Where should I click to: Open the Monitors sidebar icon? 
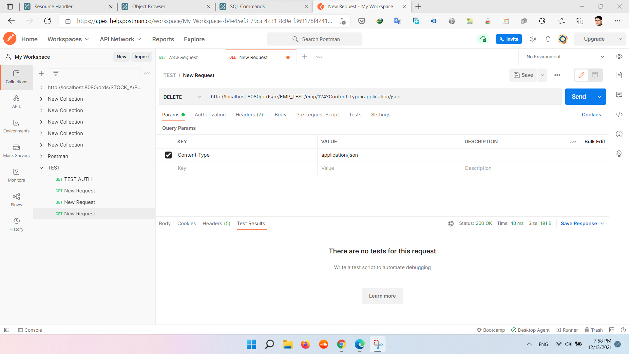[16, 175]
